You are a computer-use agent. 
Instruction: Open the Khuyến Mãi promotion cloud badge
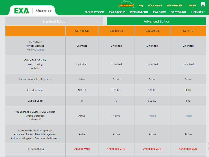126,5
